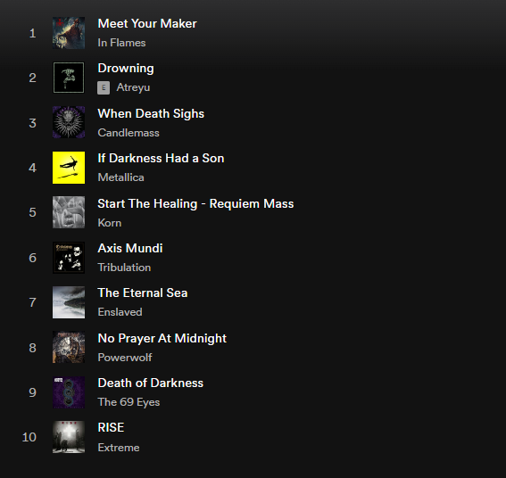Click The Eternal Sea cover art

click(x=69, y=302)
